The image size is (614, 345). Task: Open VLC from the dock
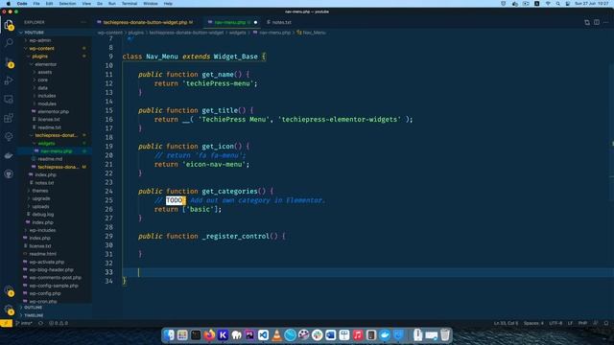pos(277,335)
